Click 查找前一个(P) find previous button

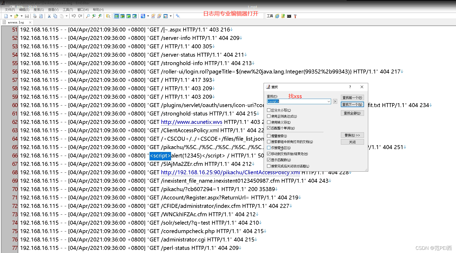click(x=352, y=98)
